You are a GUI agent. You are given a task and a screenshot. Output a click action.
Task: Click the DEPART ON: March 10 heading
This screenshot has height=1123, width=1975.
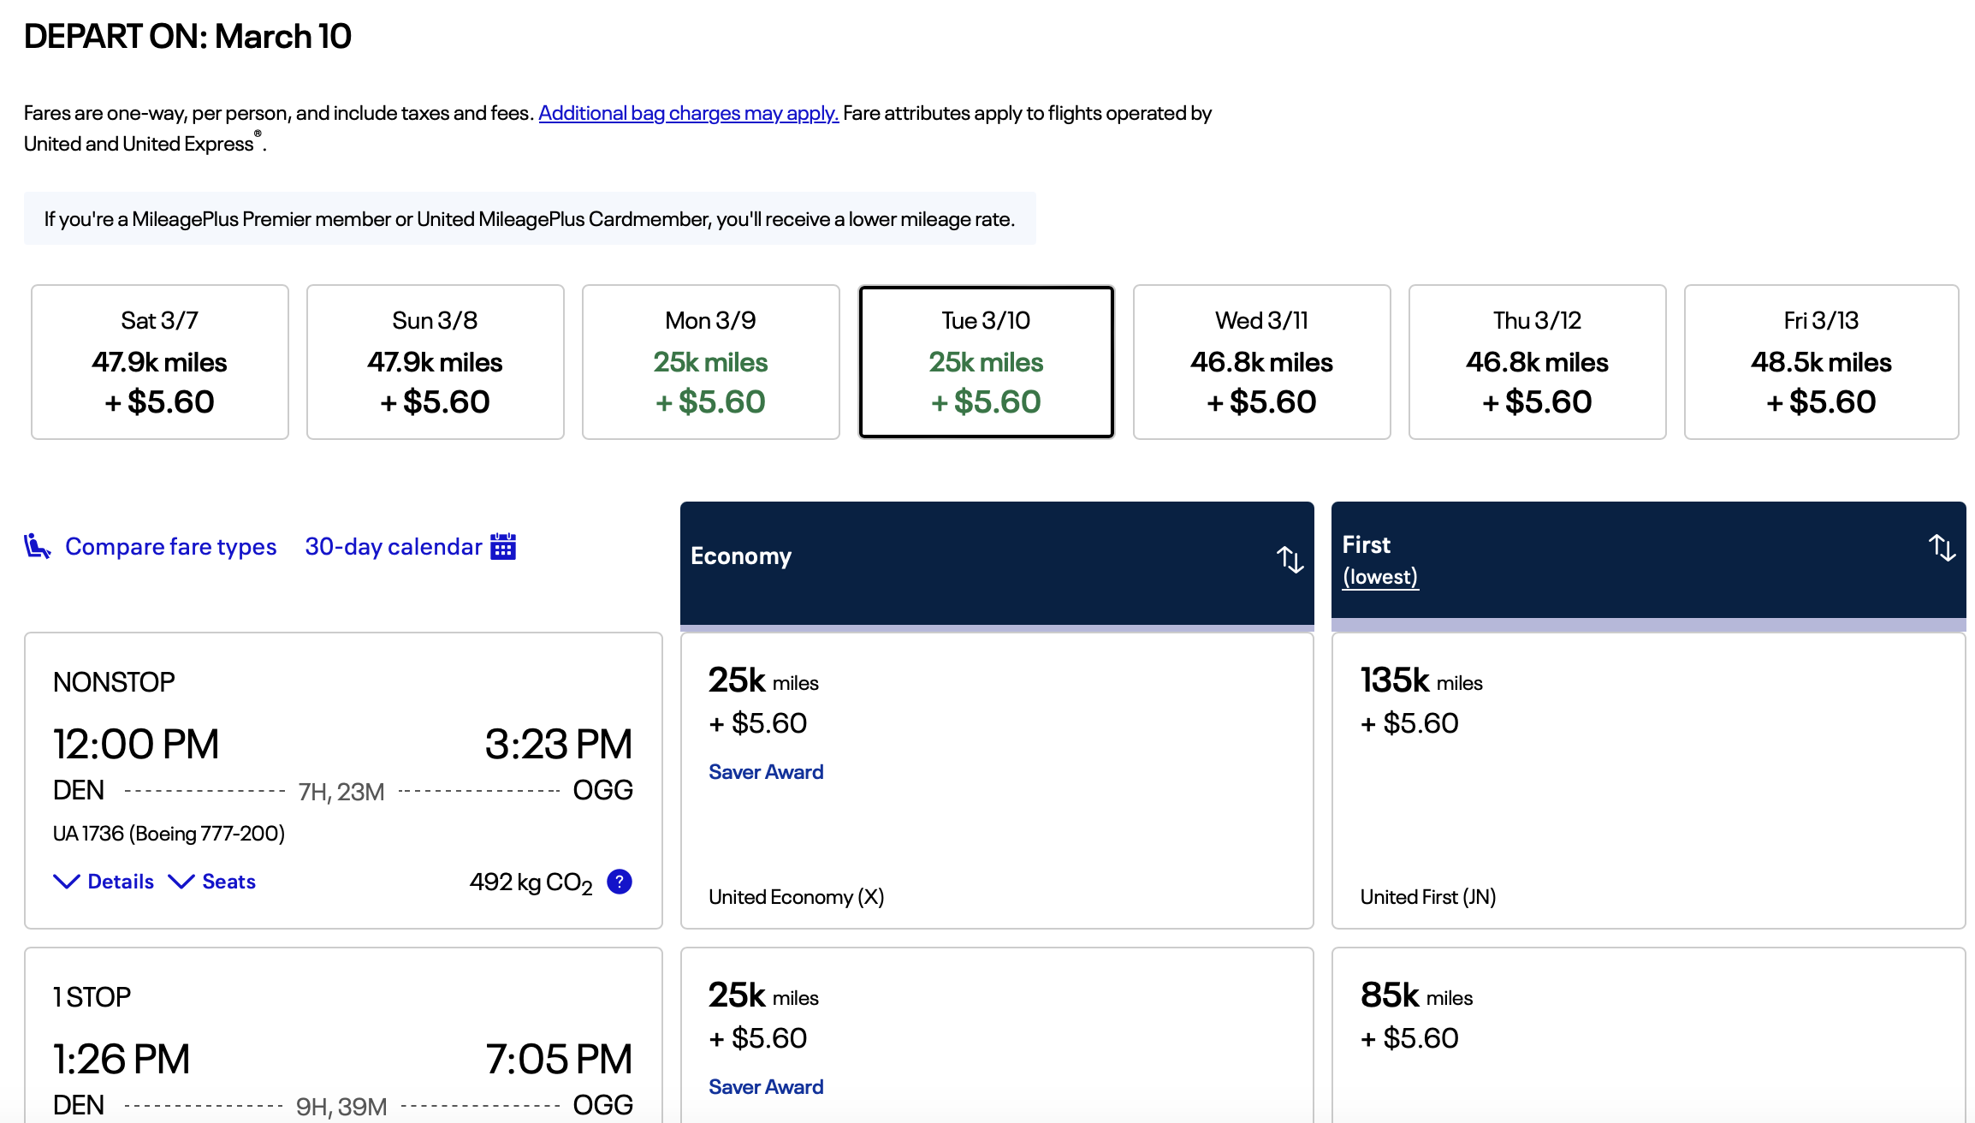pos(187,36)
